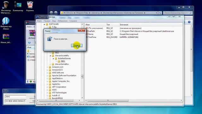Click the registry tree horizontal scrollbar

(56, 100)
